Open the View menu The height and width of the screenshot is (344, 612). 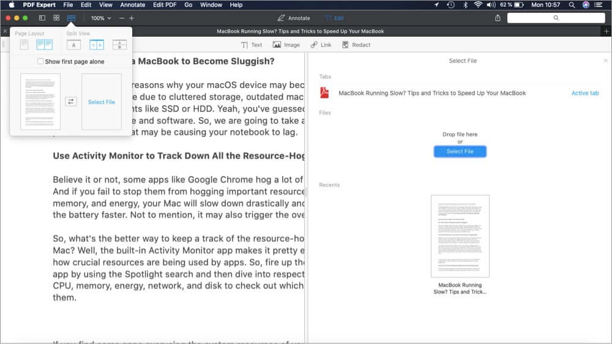point(105,5)
